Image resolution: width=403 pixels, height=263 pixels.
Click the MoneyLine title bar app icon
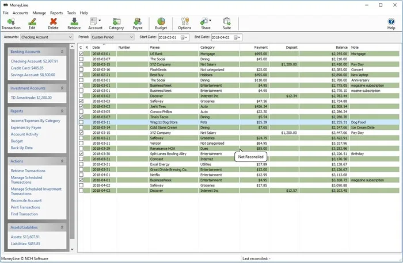point(5,5)
